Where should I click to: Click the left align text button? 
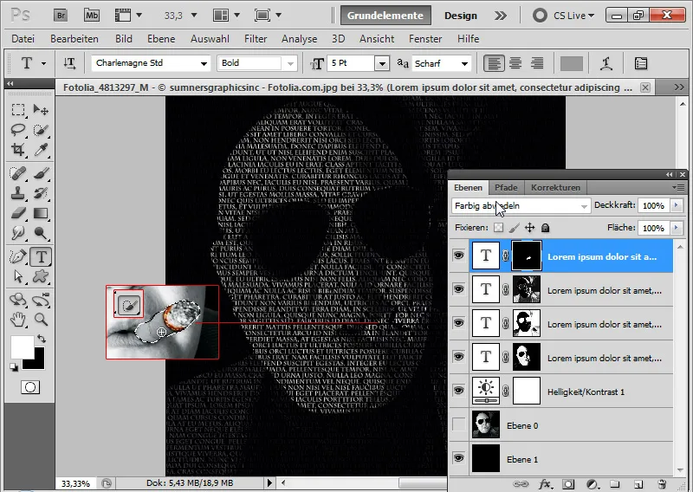coord(494,63)
